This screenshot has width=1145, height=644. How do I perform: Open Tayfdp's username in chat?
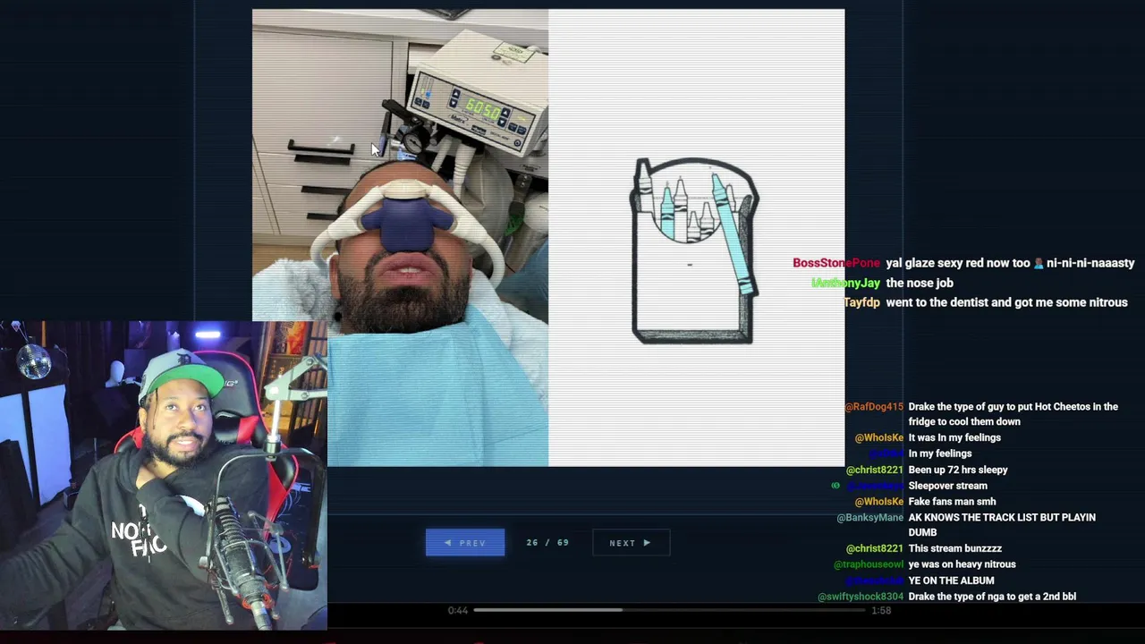point(862,302)
